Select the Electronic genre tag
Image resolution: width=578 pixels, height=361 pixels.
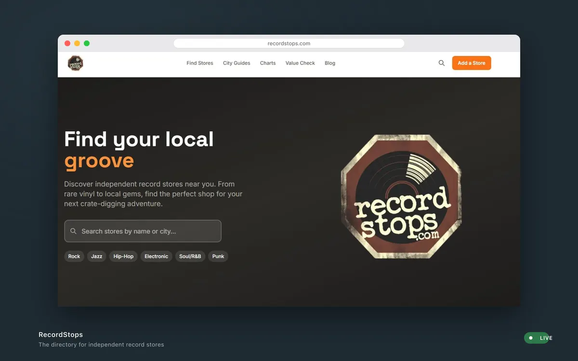point(157,256)
